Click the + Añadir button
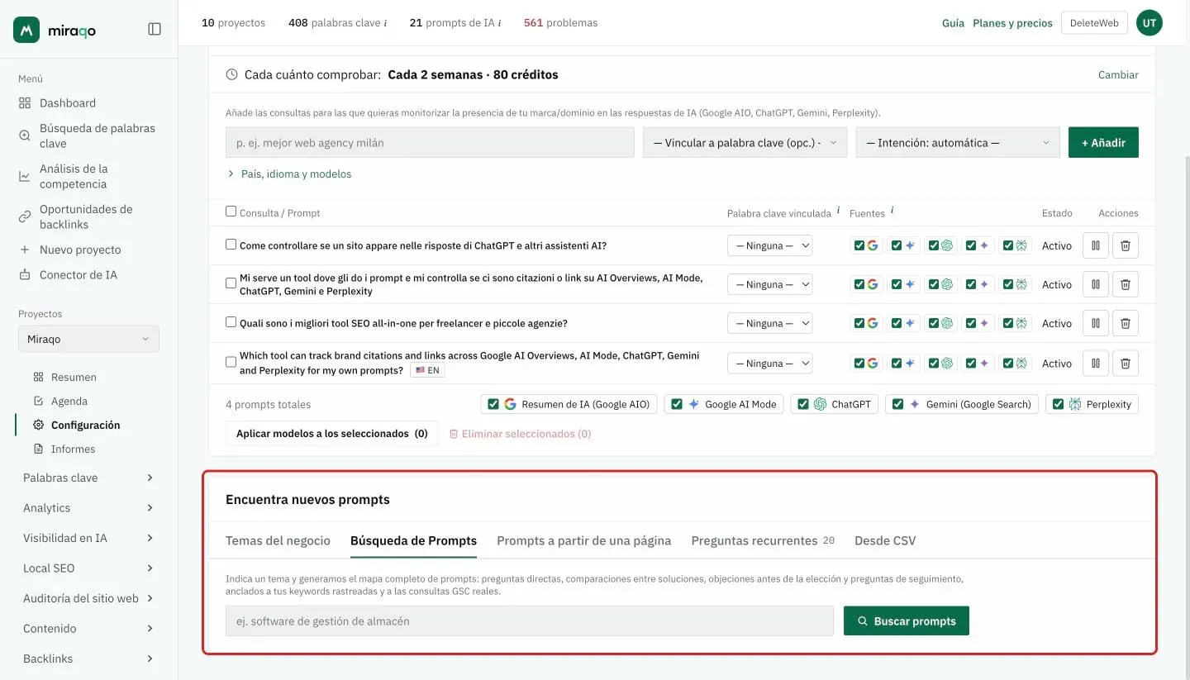This screenshot has height=680, width=1190. pos(1103,142)
